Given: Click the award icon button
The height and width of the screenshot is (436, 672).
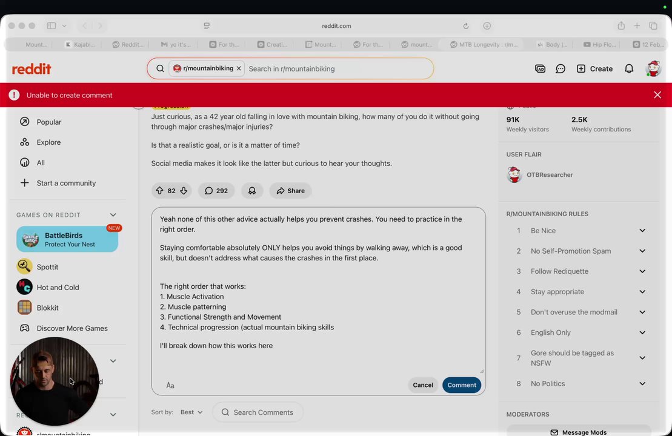Looking at the screenshot, I should pos(252,191).
